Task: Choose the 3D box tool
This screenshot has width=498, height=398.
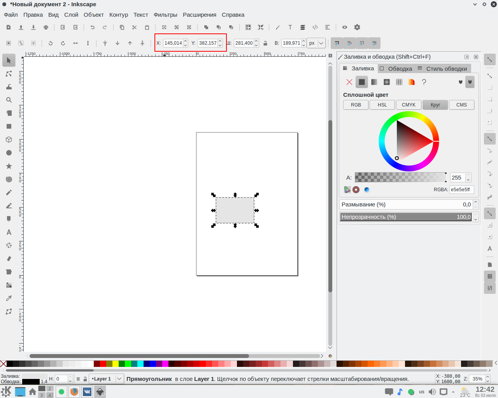Action: [9, 140]
